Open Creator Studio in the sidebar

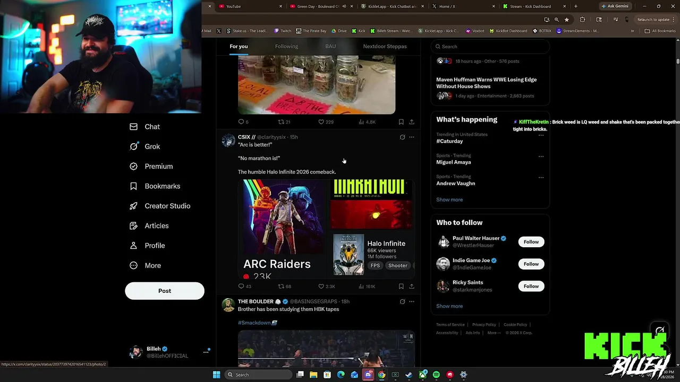160,206
